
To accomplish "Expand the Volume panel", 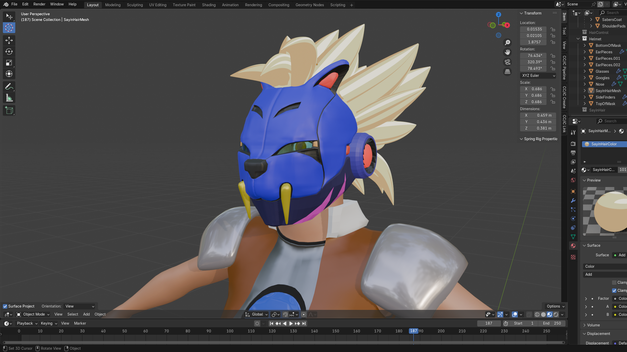I will coord(594,325).
